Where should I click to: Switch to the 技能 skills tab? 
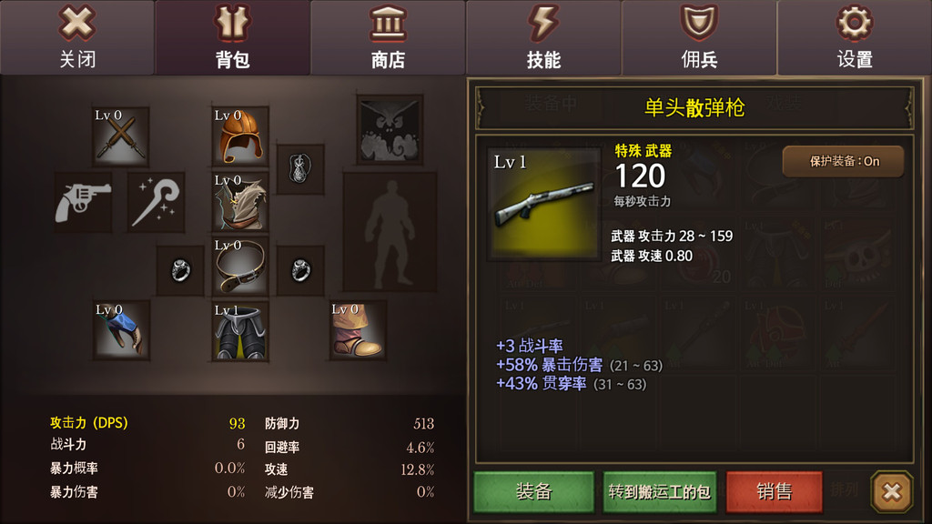coord(543,36)
